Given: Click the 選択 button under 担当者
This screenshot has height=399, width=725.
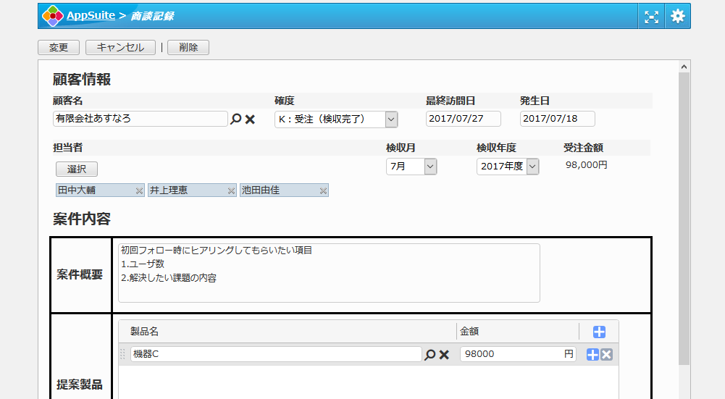Looking at the screenshot, I should coord(77,169).
